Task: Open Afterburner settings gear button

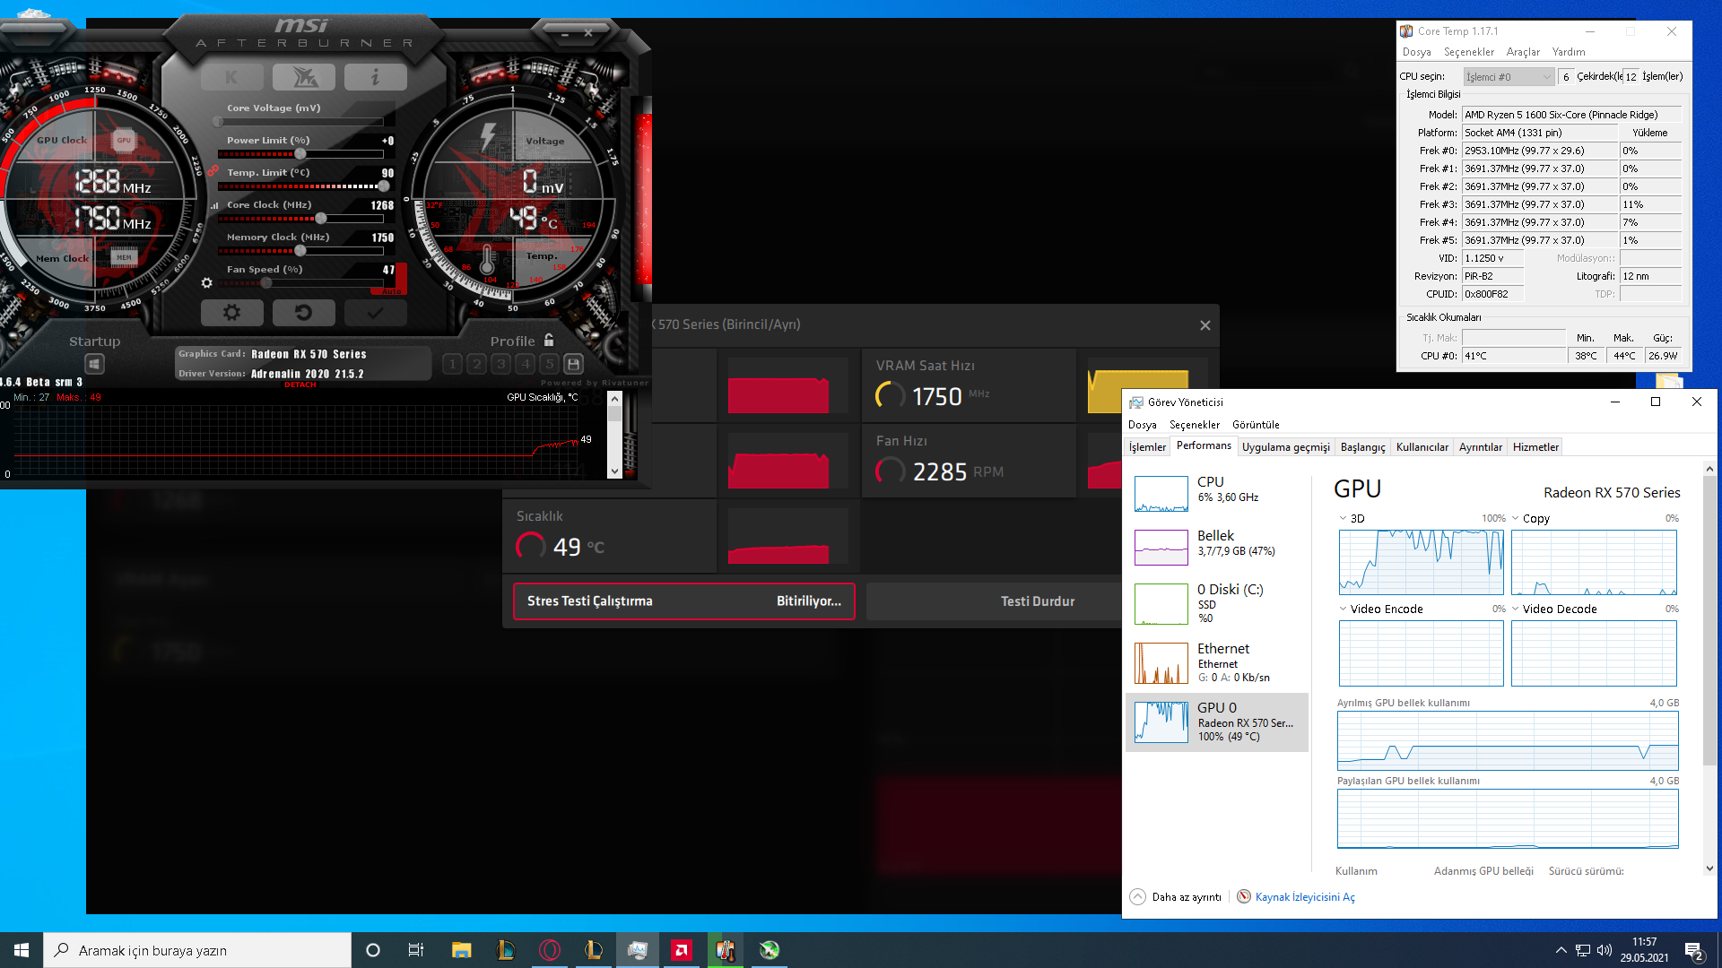Action: pos(231,313)
